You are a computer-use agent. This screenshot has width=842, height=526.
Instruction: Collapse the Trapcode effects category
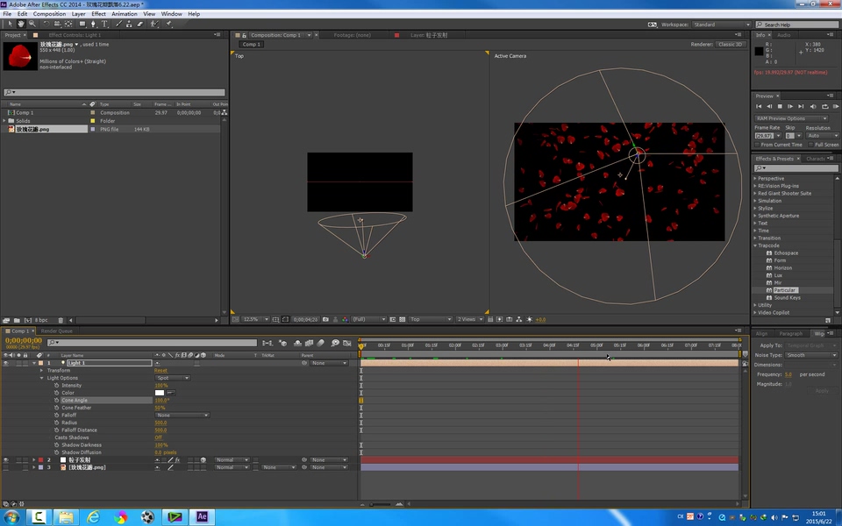pyautogui.click(x=755, y=245)
